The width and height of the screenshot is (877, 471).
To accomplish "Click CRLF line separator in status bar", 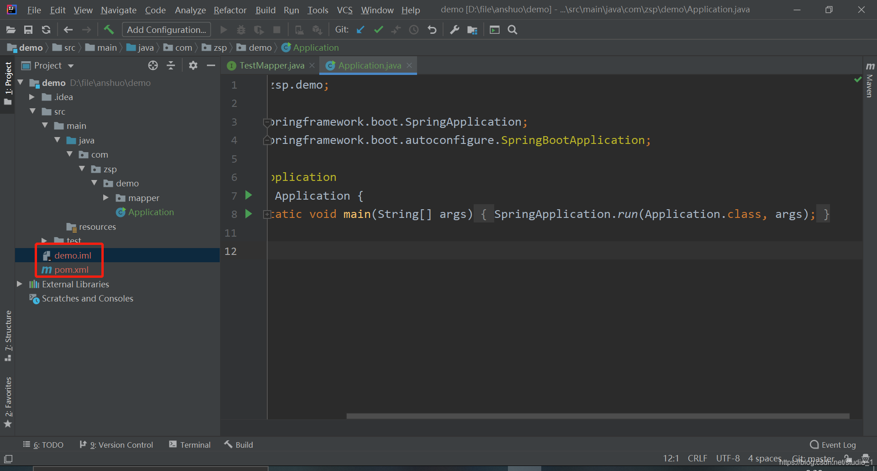I will click(697, 458).
